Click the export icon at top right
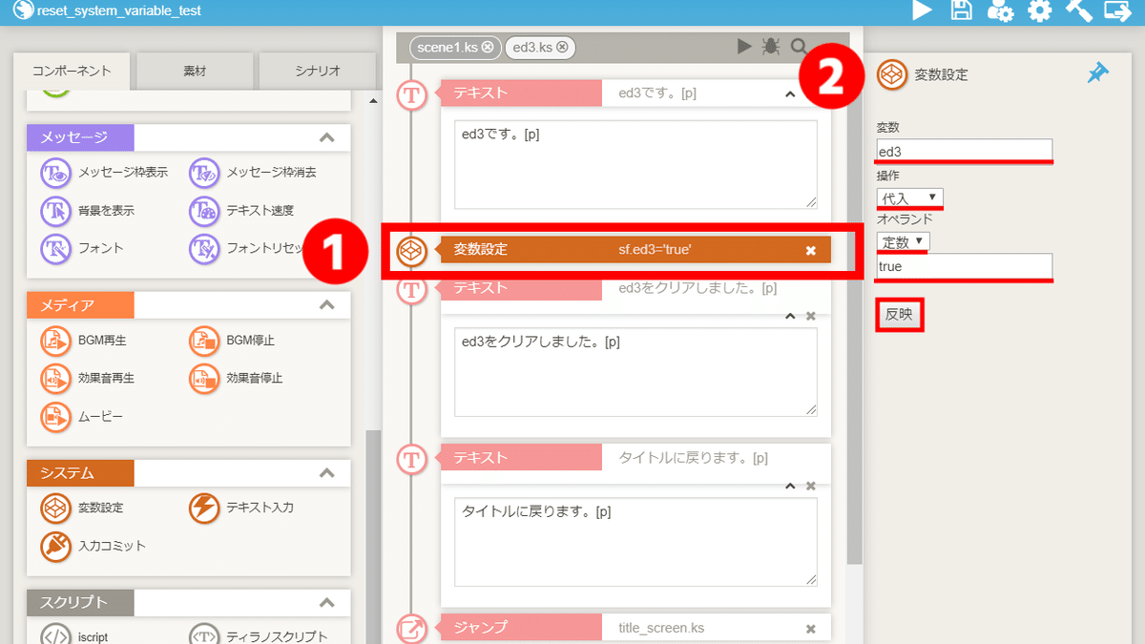The image size is (1145, 644). 1117,10
